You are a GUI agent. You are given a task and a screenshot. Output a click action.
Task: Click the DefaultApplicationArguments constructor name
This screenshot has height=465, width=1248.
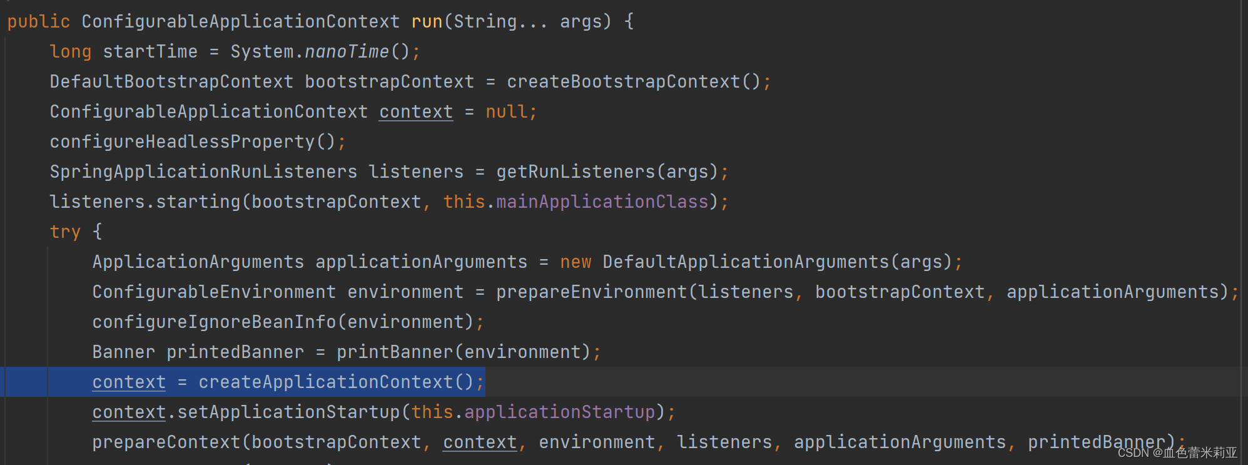click(x=746, y=262)
